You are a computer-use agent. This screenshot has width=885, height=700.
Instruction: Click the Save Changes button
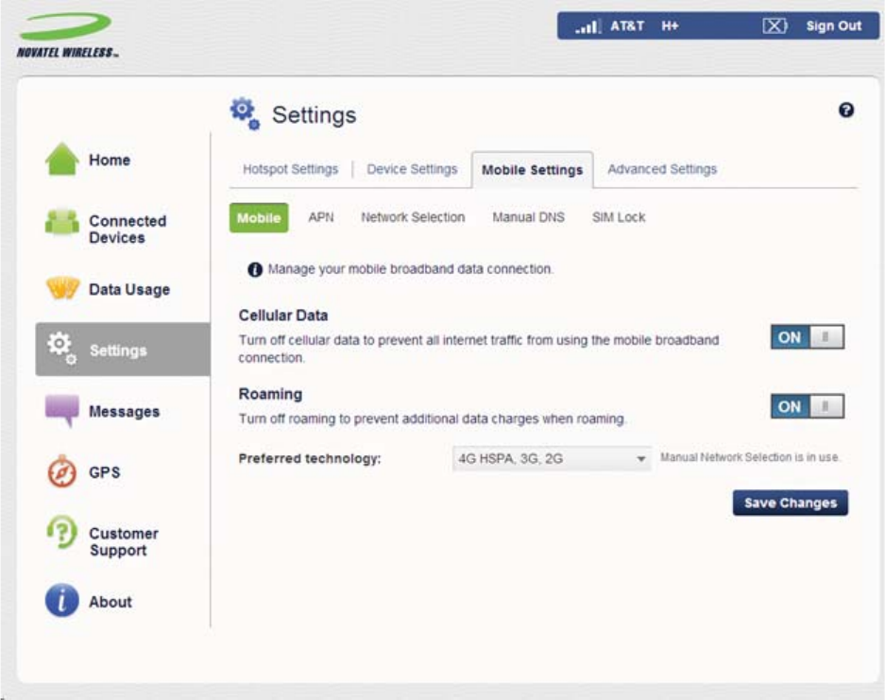click(x=791, y=503)
